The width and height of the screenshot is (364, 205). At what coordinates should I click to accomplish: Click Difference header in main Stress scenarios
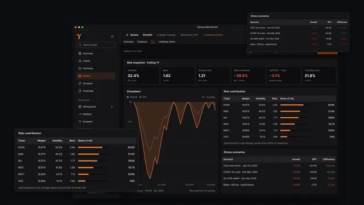point(329,159)
